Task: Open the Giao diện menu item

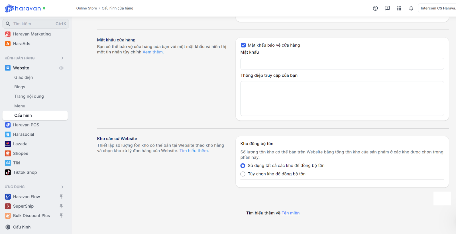Action: tap(23, 78)
